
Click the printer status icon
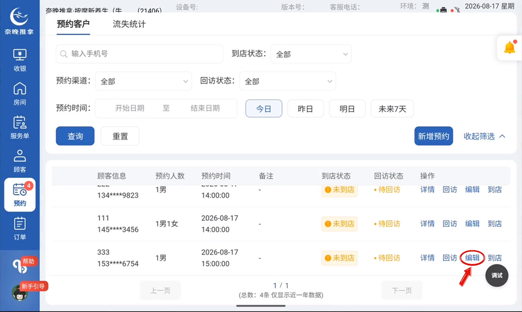click(x=443, y=10)
